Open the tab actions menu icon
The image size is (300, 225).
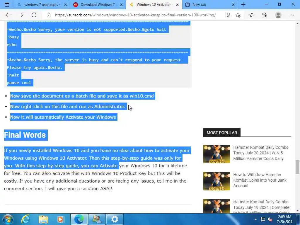click(7, 5)
